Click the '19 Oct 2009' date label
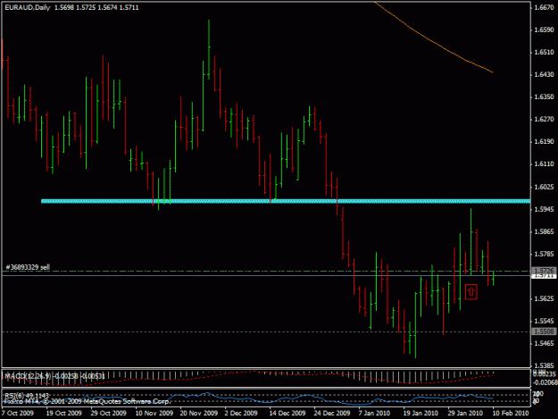This screenshot has height=419, width=558. (x=63, y=413)
